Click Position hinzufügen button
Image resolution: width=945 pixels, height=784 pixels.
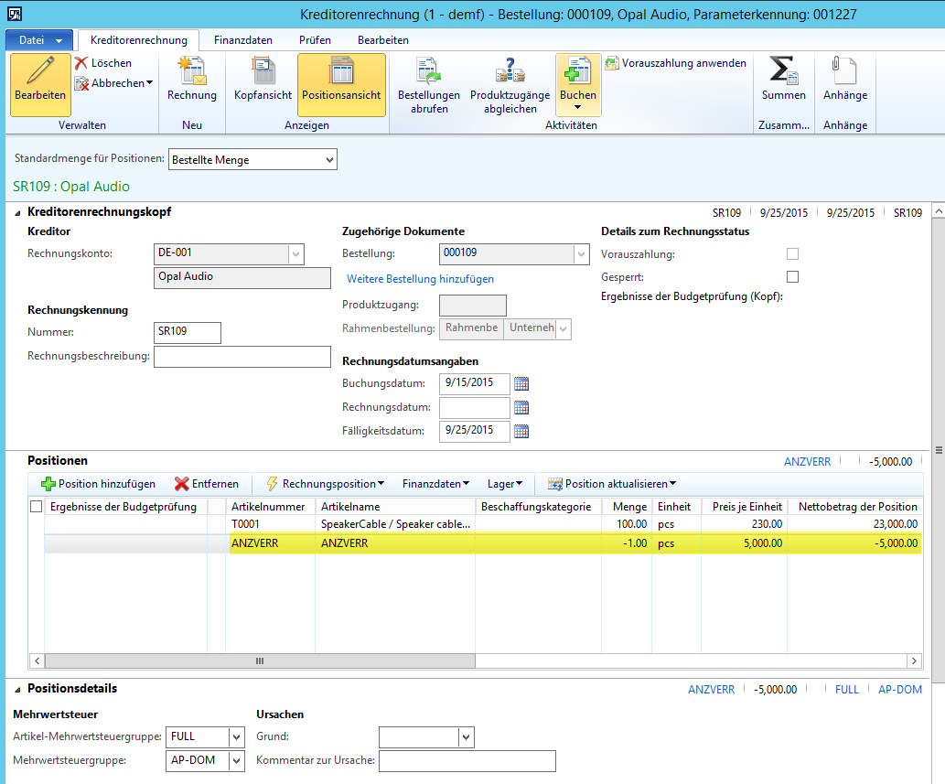pyautogui.click(x=98, y=484)
